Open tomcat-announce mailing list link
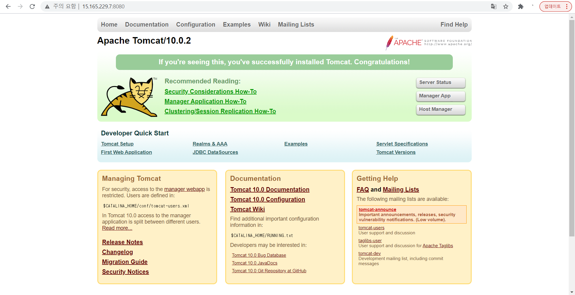575x295 pixels. [x=377, y=210]
